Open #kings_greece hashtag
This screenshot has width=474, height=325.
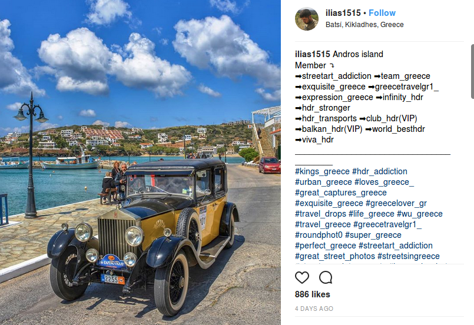tap(322, 171)
